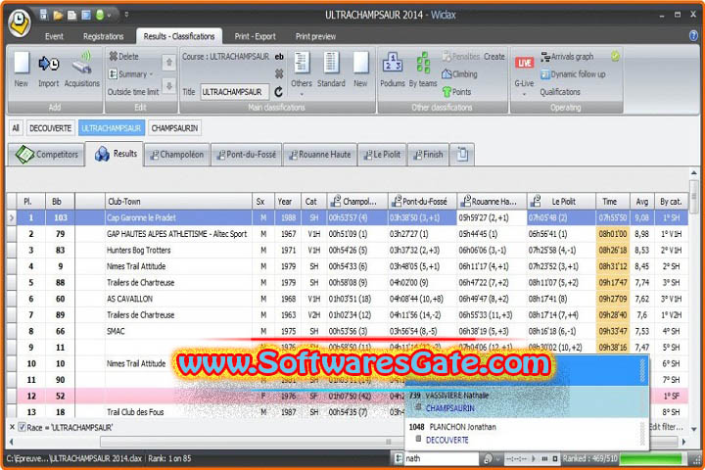The image size is (705, 470).
Task: Open the Print preview tab
Action: click(315, 36)
